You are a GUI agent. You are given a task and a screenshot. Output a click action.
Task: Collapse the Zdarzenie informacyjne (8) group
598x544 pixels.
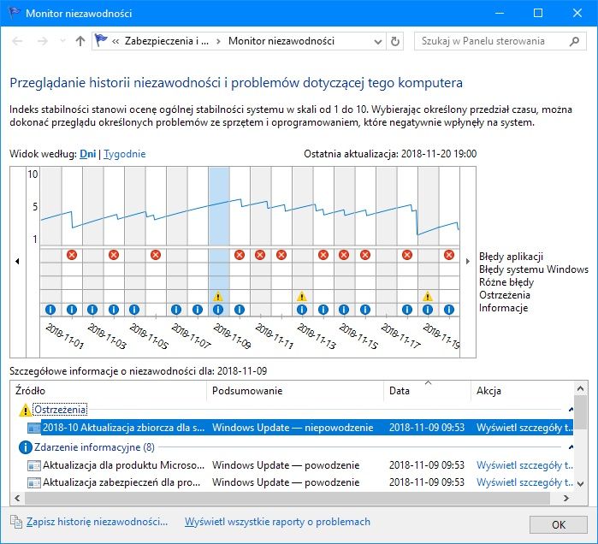pos(571,446)
